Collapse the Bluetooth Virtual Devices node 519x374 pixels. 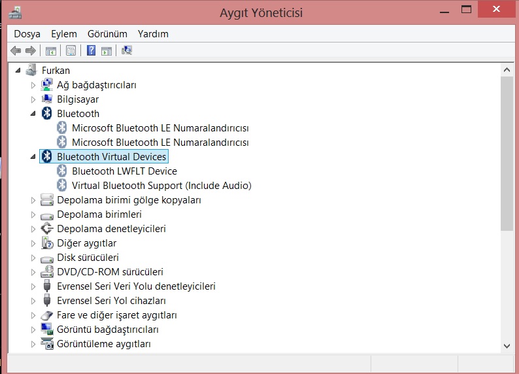point(33,156)
